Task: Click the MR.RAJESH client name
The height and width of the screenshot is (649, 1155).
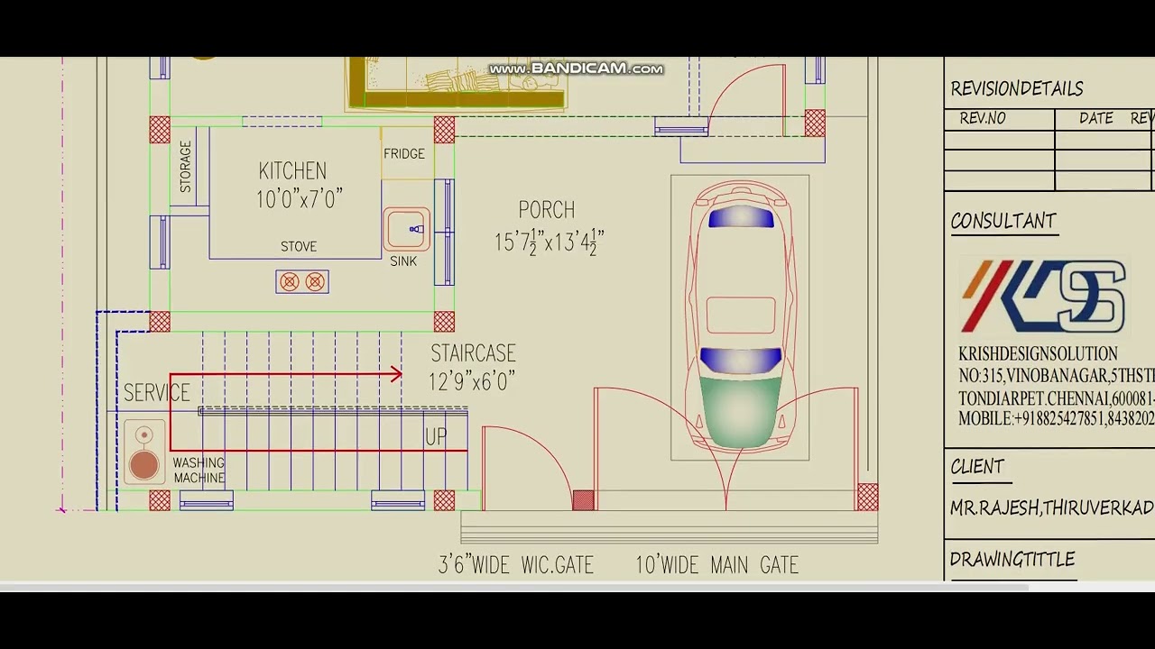Action: [x=1052, y=508]
